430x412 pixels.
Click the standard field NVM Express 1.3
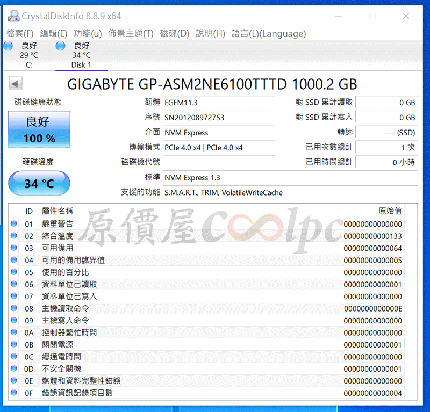[290, 178]
